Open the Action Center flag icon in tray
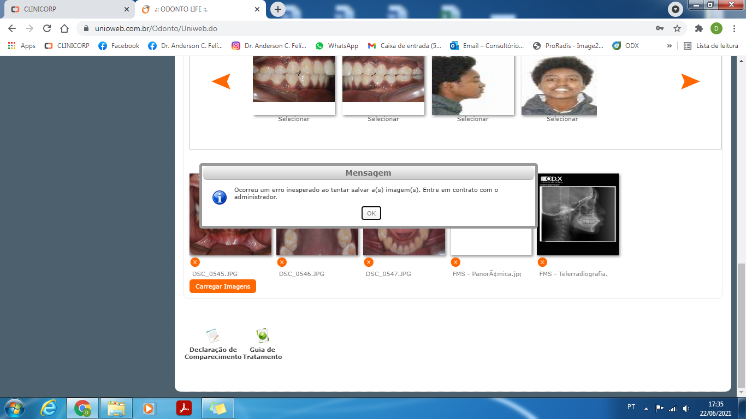The image size is (746, 419). 660,408
